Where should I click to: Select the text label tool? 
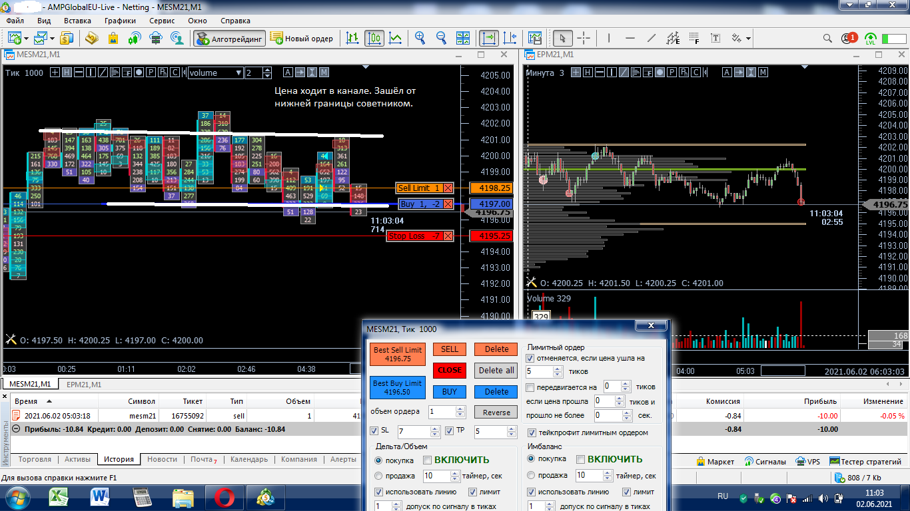click(x=715, y=38)
